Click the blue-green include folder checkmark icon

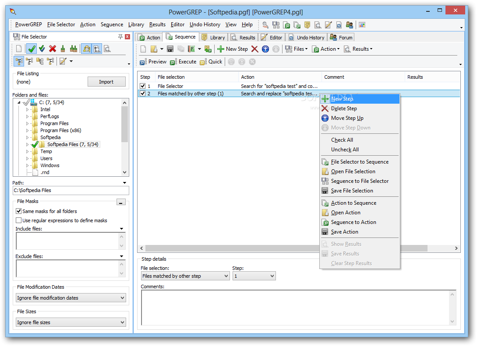point(42,49)
